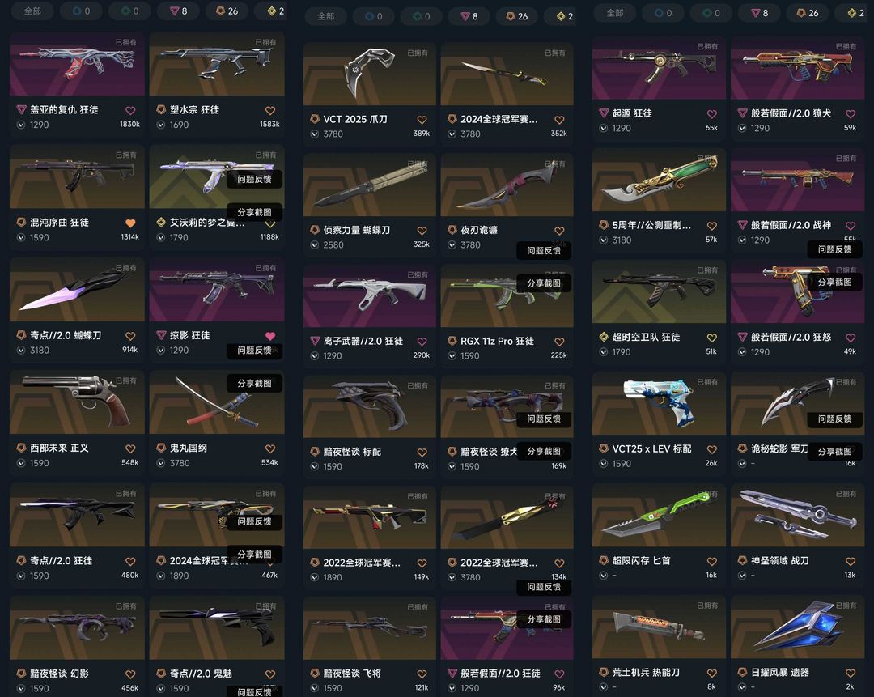Favorite the 盖亚的复仇 狂徒 skin heart
874x697 pixels.
[x=130, y=110]
